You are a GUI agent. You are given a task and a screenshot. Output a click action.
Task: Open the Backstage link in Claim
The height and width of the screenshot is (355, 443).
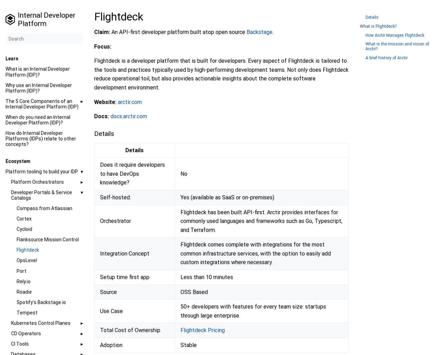click(259, 32)
